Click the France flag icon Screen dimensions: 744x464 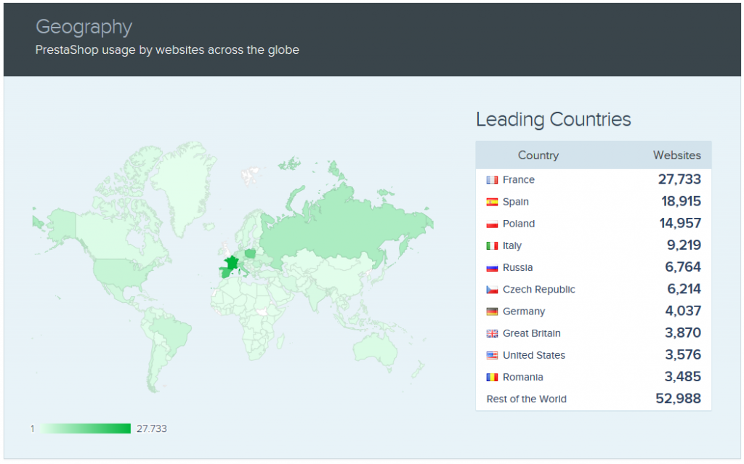(x=492, y=180)
